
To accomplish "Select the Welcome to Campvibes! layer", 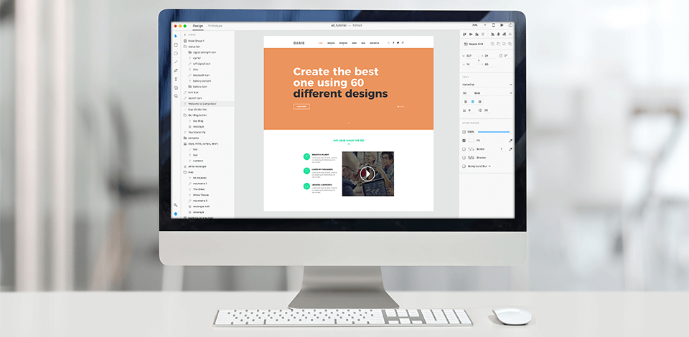I will coord(209,103).
